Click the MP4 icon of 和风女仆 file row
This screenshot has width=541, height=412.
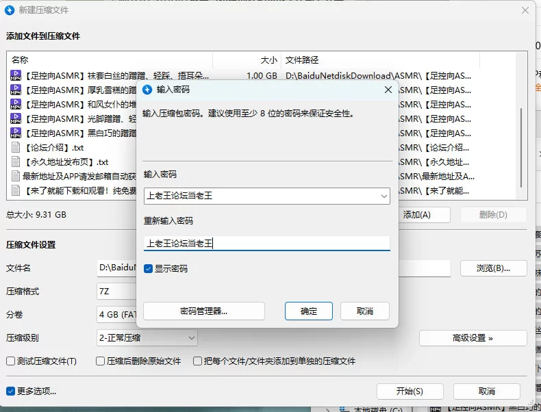16,105
